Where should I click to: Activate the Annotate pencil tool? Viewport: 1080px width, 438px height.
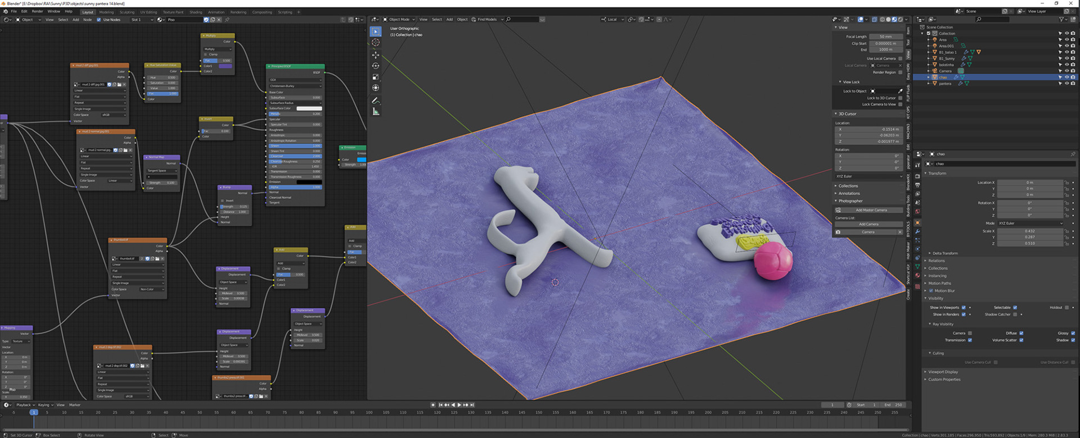375,101
